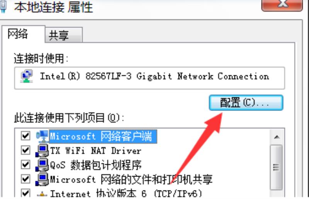Click the QoS 数据包计划程序 icon

point(42,165)
